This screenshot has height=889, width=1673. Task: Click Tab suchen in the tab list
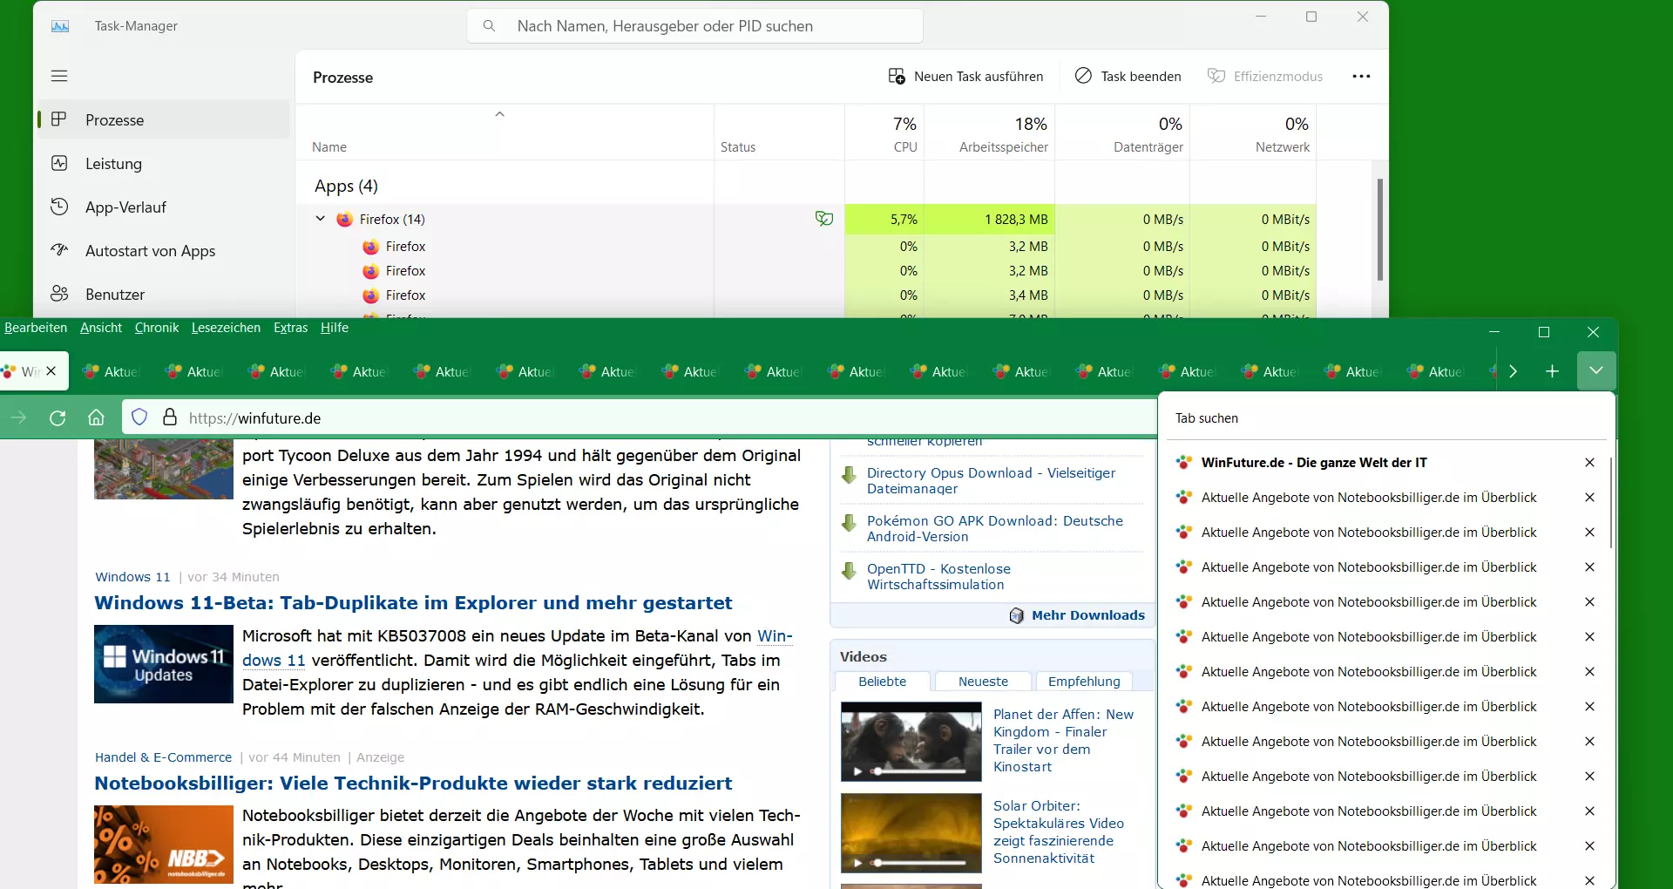coord(1385,418)
